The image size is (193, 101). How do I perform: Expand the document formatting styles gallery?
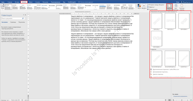(136, 9)
